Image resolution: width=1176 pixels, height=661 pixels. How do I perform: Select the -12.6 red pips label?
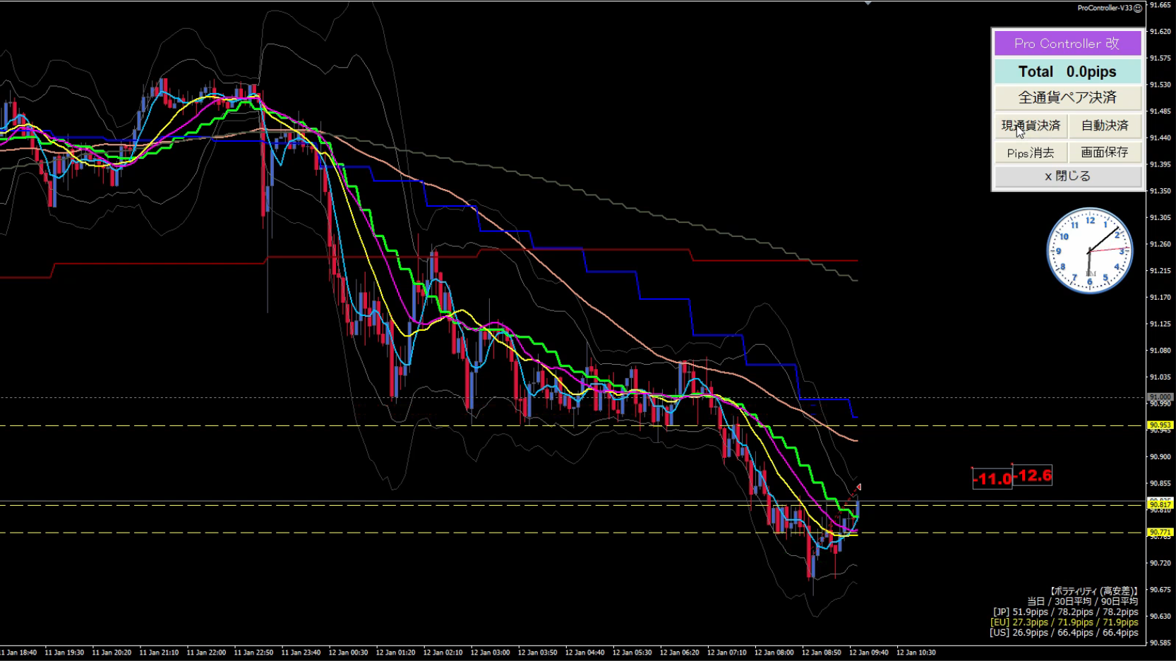point(1033,475)
